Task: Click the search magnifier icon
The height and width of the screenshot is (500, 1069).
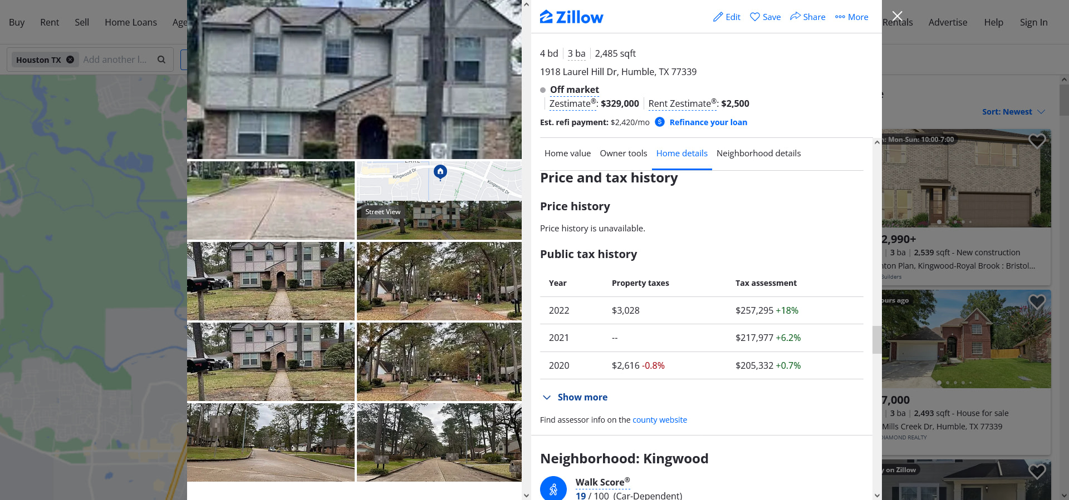Action: click(161, 60)
